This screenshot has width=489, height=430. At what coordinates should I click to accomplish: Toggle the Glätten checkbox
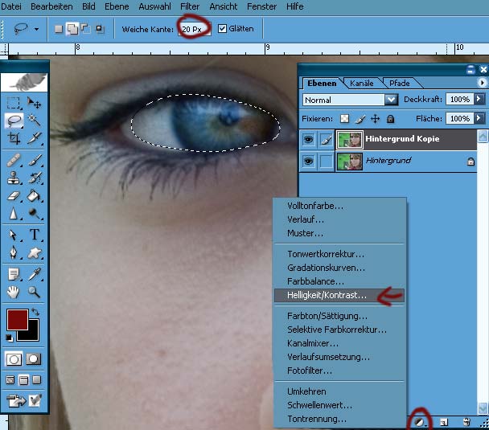point(223,29)
